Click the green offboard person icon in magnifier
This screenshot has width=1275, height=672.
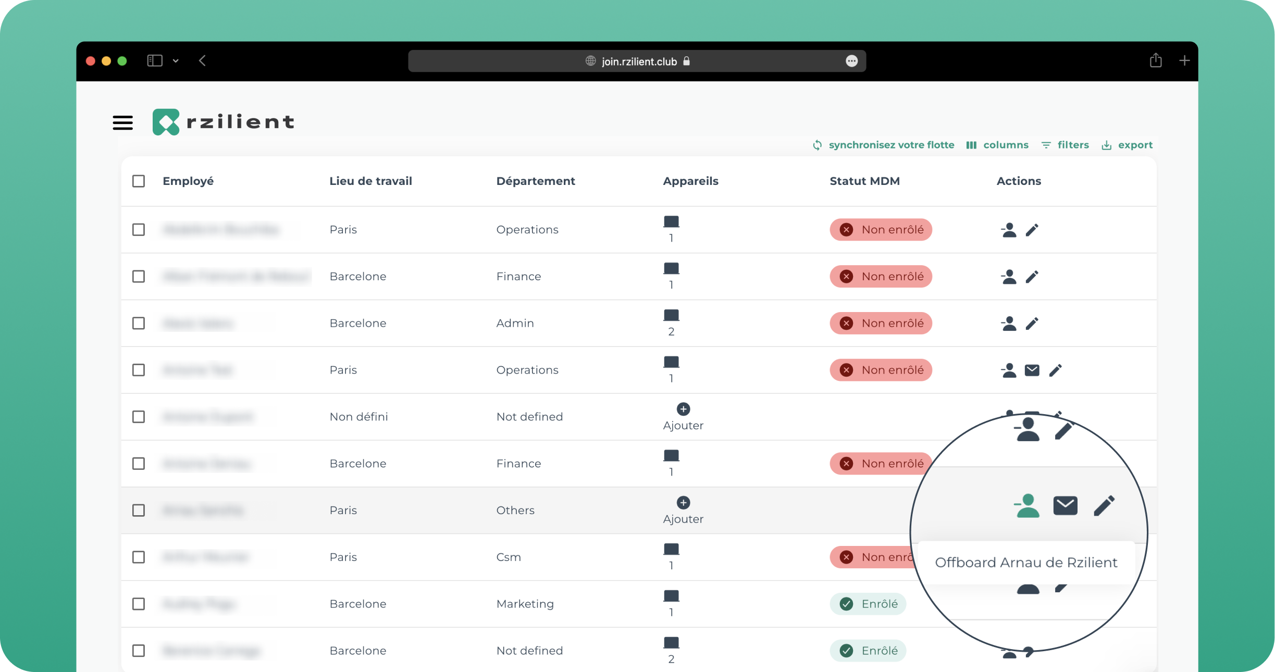(1026, 505)
